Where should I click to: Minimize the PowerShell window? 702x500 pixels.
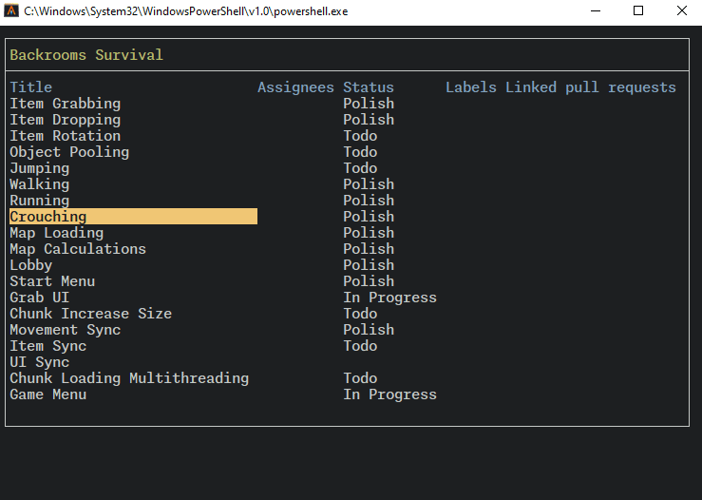pos(595,10)
